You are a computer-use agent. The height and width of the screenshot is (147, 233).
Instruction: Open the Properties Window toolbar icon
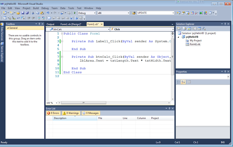click(x=183, y=13)
